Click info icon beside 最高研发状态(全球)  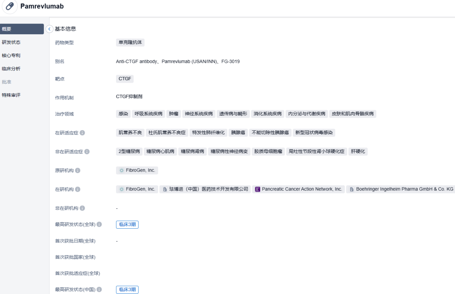(x=99, y=225)
